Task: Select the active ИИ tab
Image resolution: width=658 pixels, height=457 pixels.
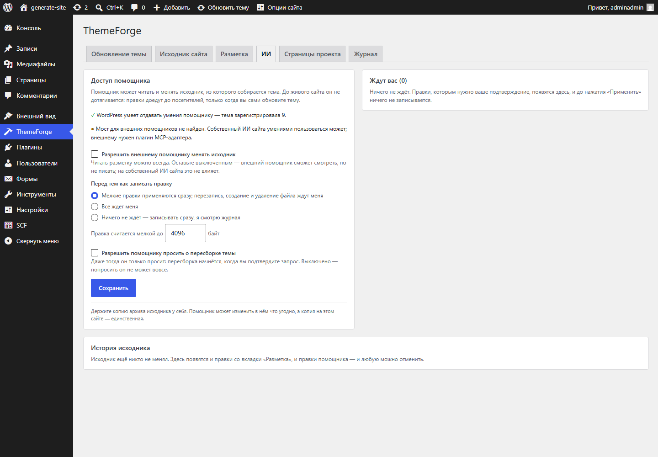Action: click(266, 54)
